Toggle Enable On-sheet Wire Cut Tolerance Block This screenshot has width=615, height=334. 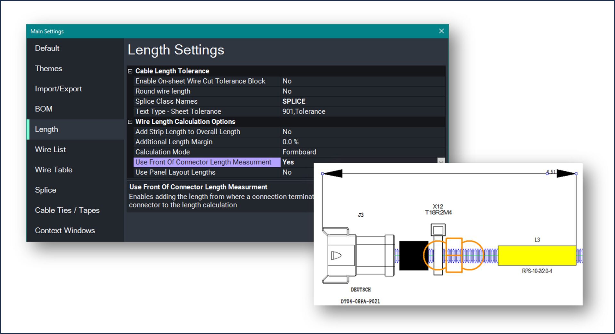(x=320, y=81)
